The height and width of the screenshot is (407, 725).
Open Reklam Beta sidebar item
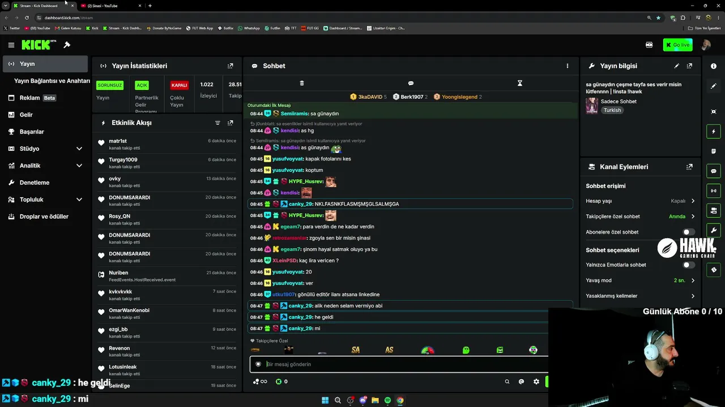(45, 98)
